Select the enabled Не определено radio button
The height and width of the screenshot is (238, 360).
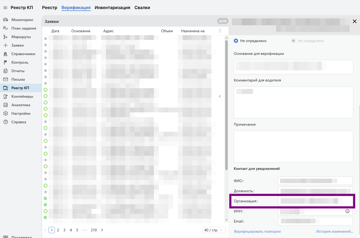[x=236, y=41]
